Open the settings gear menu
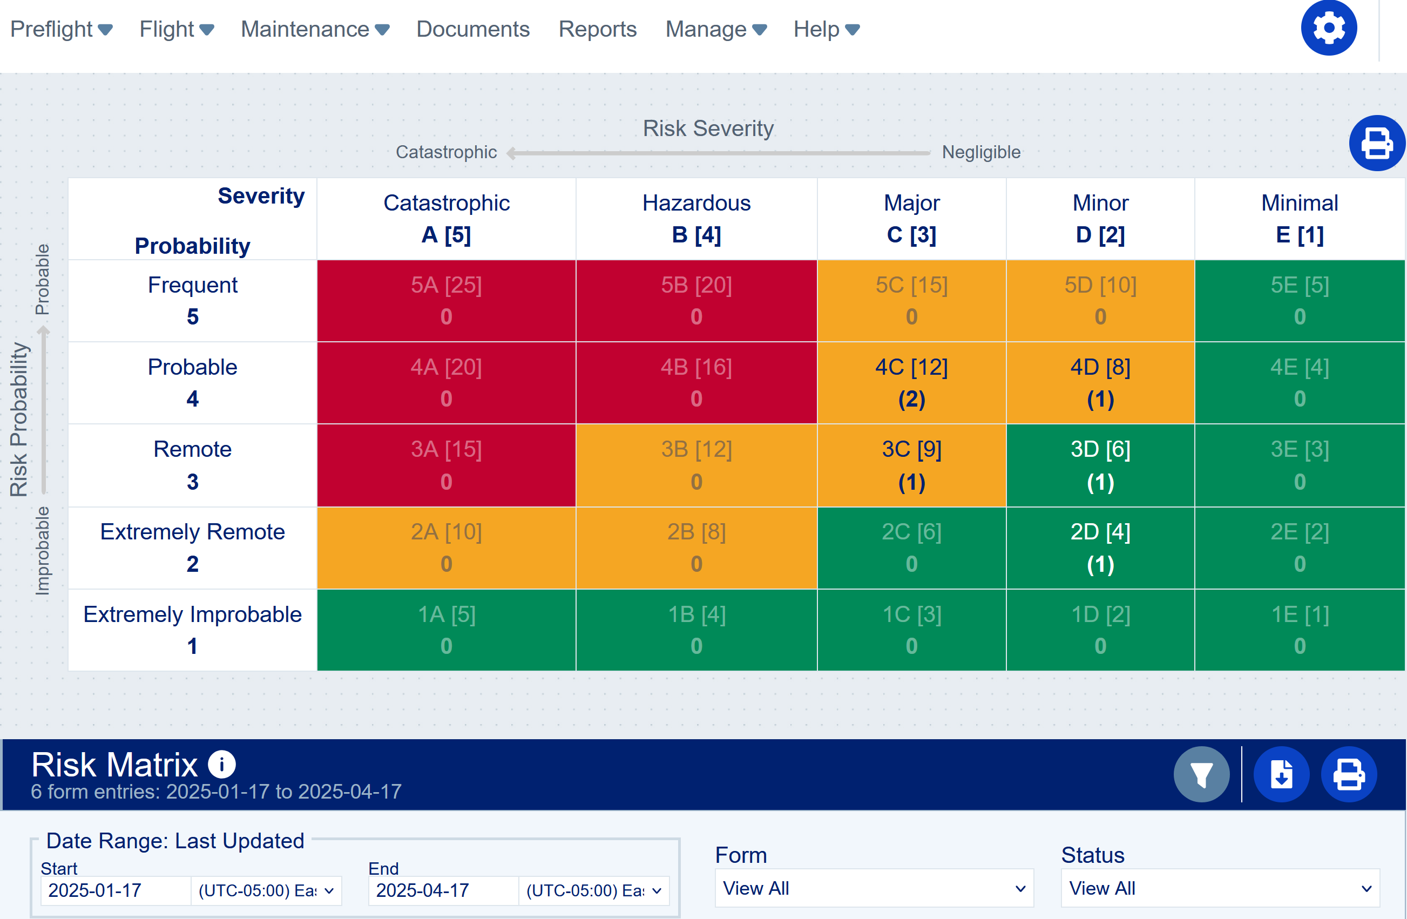 point(1329,27)
